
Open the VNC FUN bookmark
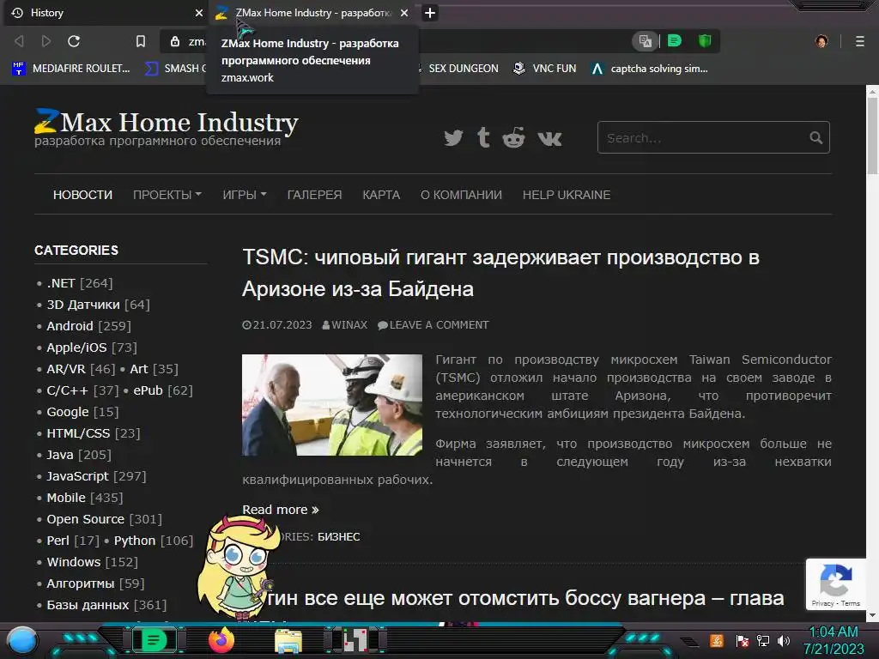click(x=545, y=69)
